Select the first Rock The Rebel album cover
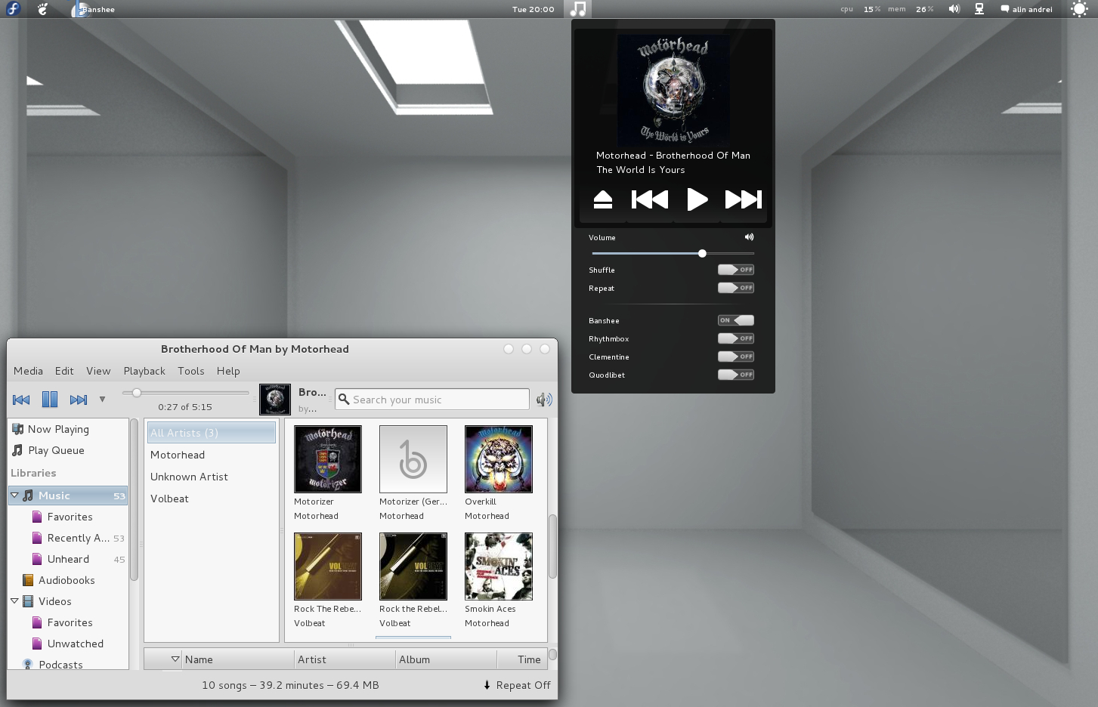The image size is (1098, 707). [328, 567]
